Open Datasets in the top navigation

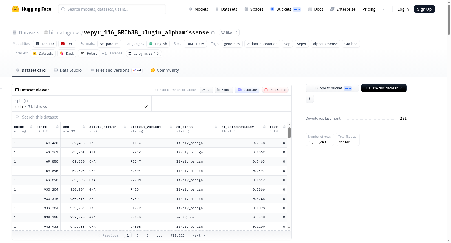click(226, 9)
